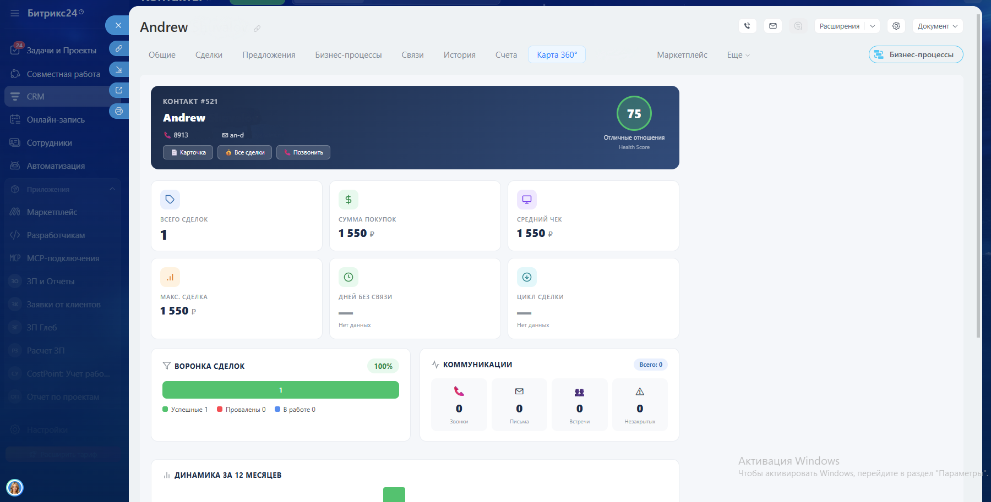Open the Документ dropdown

tap(938, 26)
